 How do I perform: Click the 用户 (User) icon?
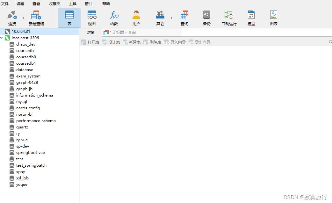tap(136, 15)
